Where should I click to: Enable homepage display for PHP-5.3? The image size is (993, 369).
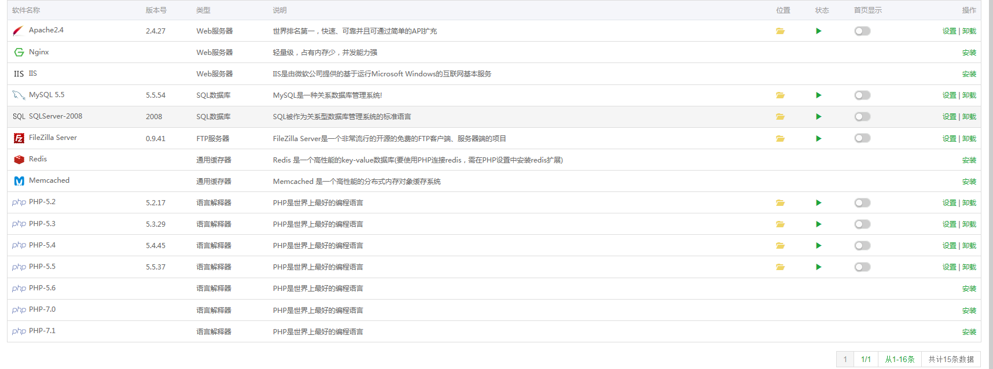[x=862, y=224]
